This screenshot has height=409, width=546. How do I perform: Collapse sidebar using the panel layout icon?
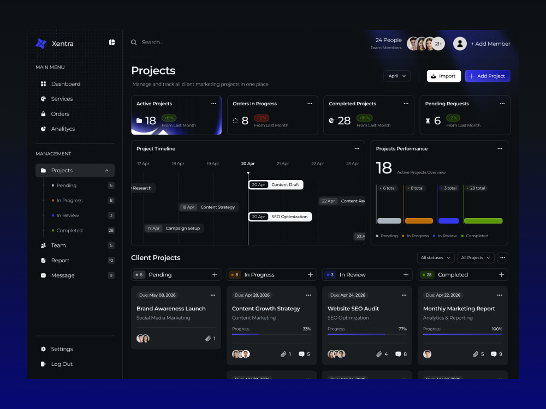[x=112, y=42]
